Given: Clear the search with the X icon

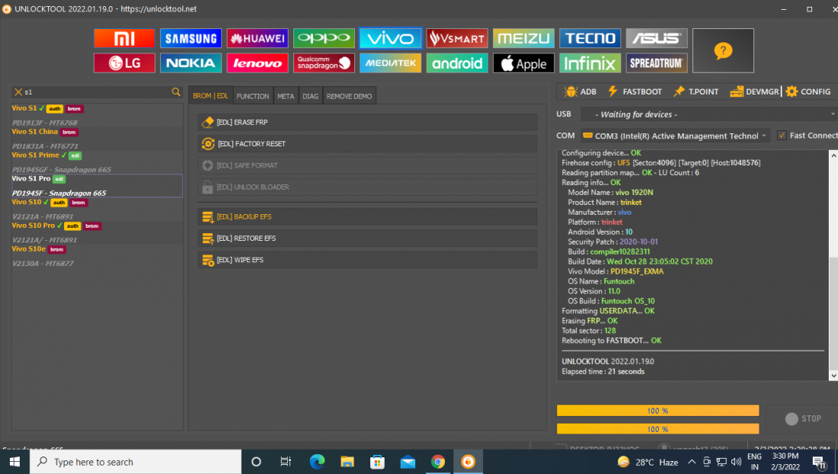Looking at the screenshot, I should point(18,92).
